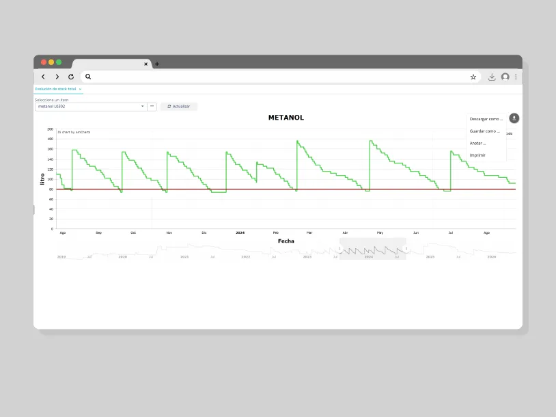Click the left handle of range selector
This screenshot has width=556, height=417.
(339, 249)
